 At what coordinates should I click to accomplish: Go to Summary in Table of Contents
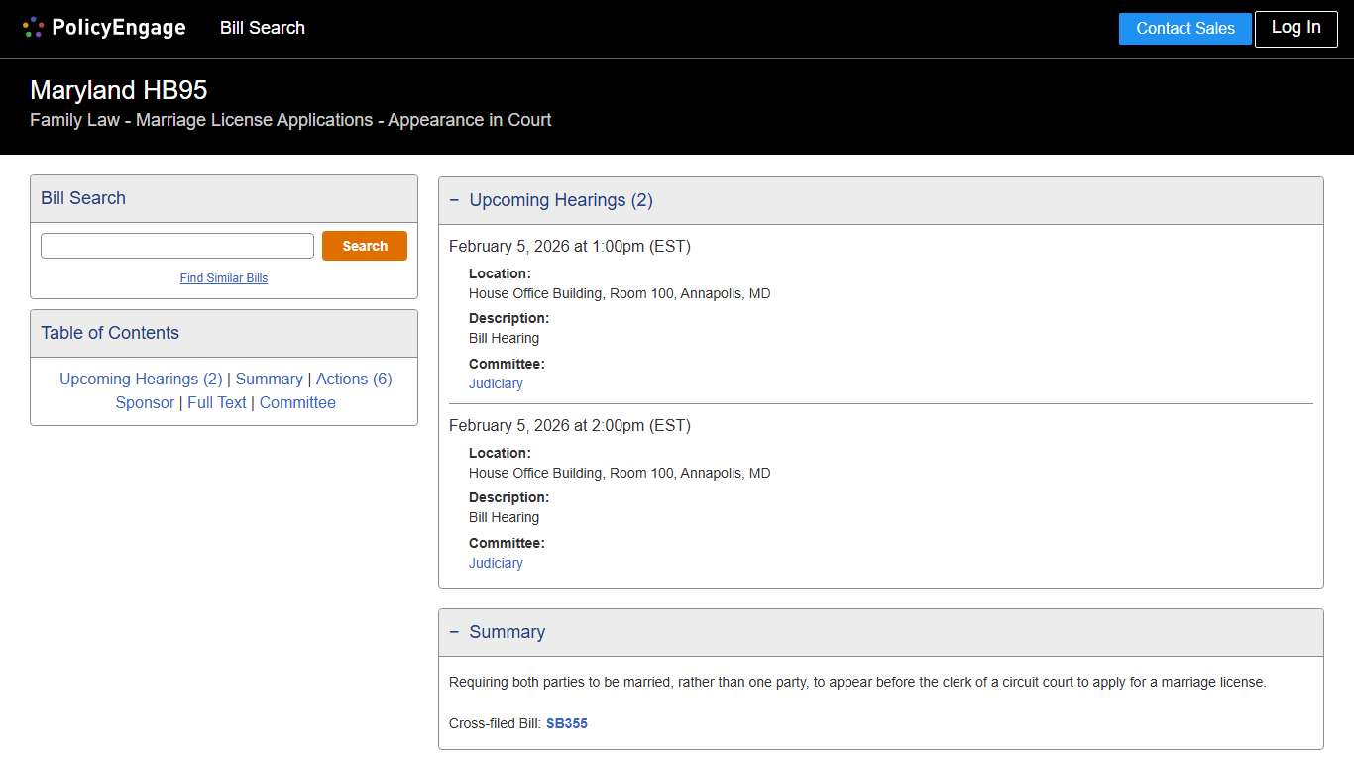(x=269, y=379)
